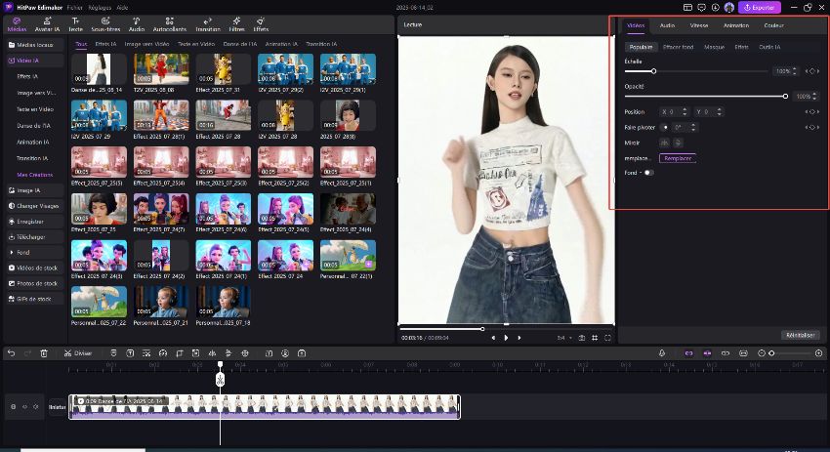Select the Danse de IA clip on timeline

pos(265,407)
